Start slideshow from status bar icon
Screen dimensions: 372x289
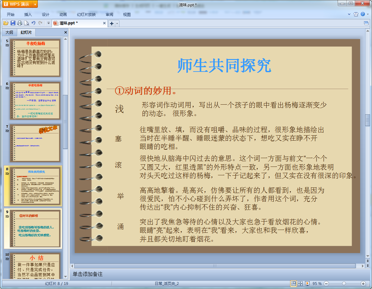307,284
